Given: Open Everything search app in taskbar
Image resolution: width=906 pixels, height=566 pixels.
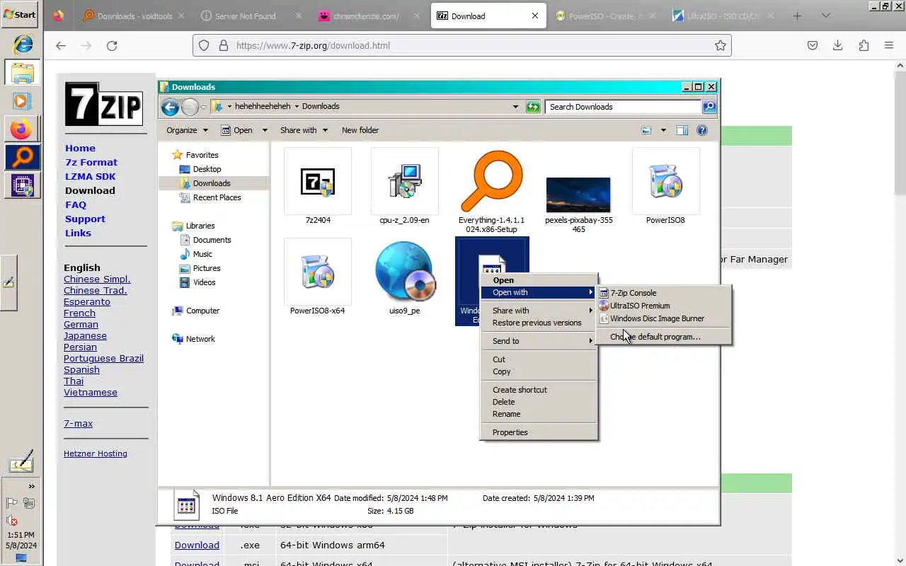Looking at the screenshot, I should pyautogui.click(x=23, y=158).
